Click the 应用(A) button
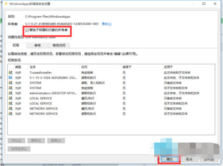This screenshot has height=166, width=223. tap(209, 159)
